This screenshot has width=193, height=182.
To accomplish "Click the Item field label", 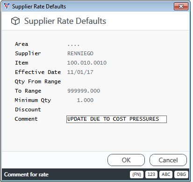I will tap(21, 63).
